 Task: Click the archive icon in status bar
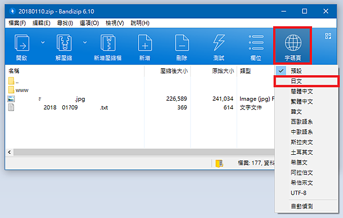[x=219, y=163]
